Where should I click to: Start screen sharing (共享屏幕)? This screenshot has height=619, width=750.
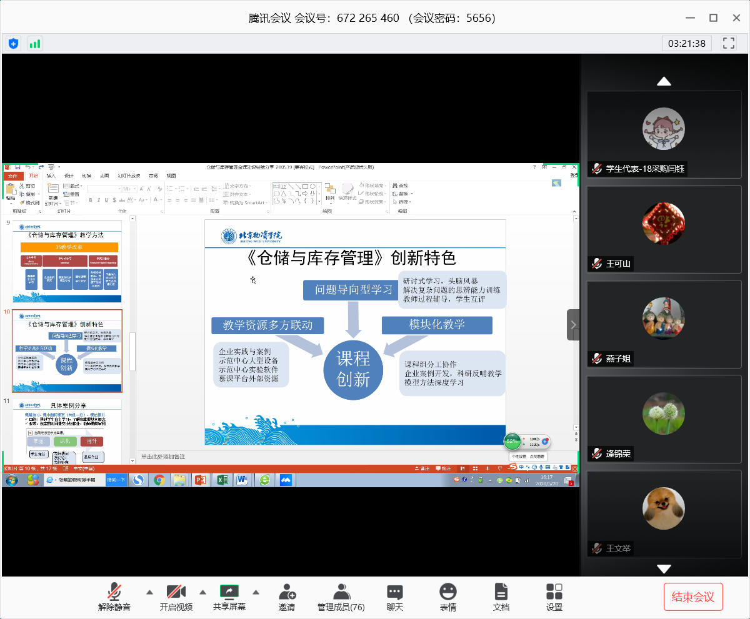point(229,597)
